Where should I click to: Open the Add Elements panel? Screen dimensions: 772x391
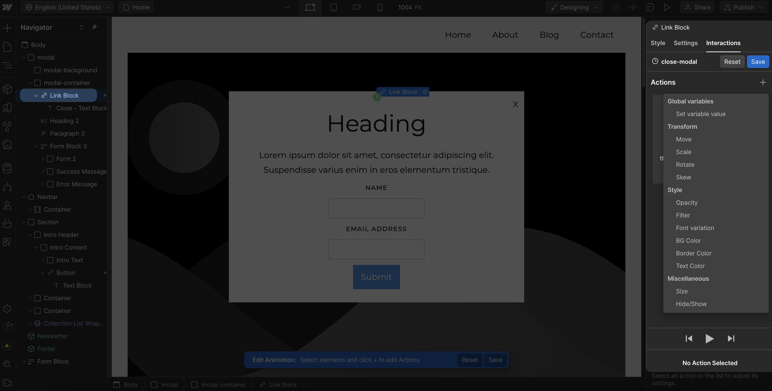7,28
